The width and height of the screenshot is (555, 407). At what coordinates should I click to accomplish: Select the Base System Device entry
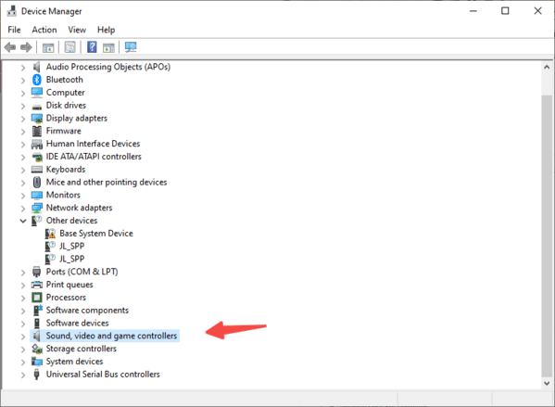pos(96,234)
